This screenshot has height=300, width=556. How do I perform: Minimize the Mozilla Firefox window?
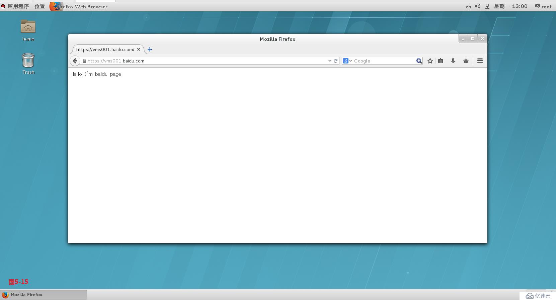coord(463,39)
